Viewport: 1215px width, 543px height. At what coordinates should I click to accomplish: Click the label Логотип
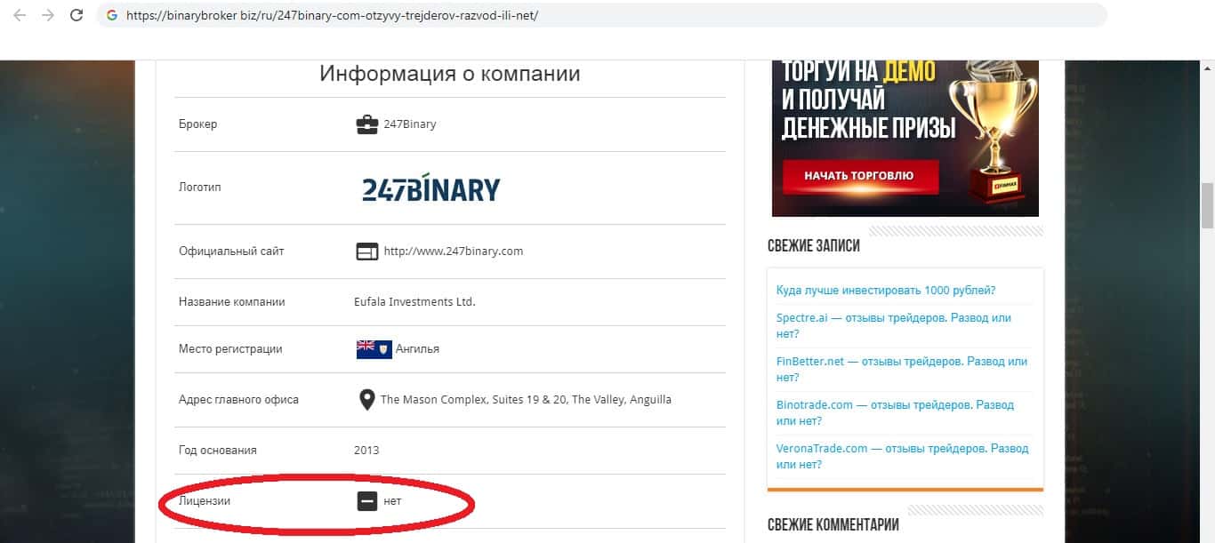click(x=200, y=188)
